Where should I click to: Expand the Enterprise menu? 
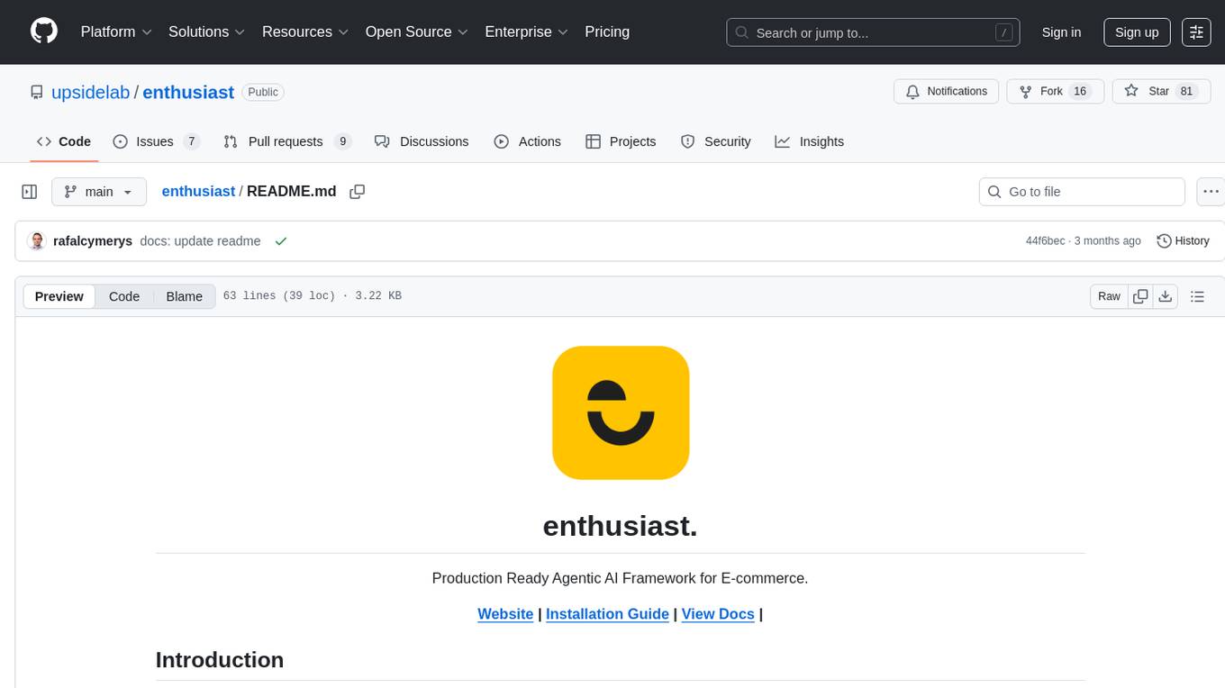[x=526, y=32]
